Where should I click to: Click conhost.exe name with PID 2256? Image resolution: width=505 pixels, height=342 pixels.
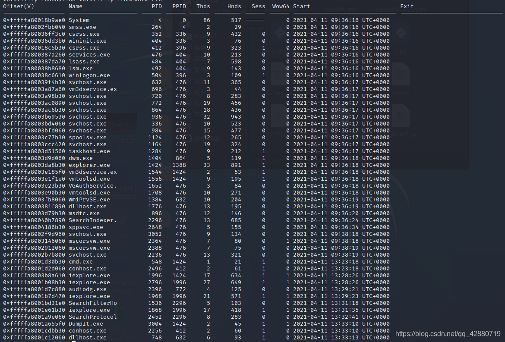(x=88, y=331)
